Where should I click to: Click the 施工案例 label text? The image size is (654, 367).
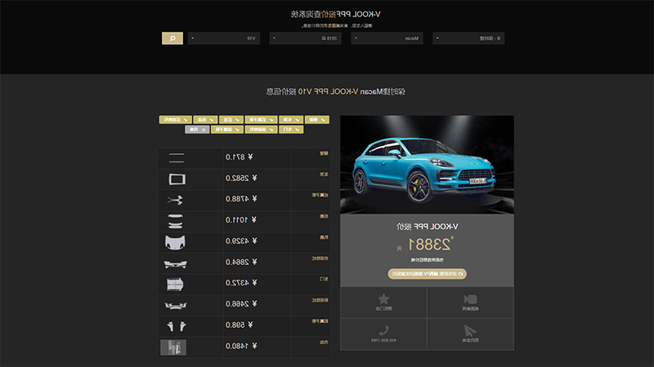470,309
